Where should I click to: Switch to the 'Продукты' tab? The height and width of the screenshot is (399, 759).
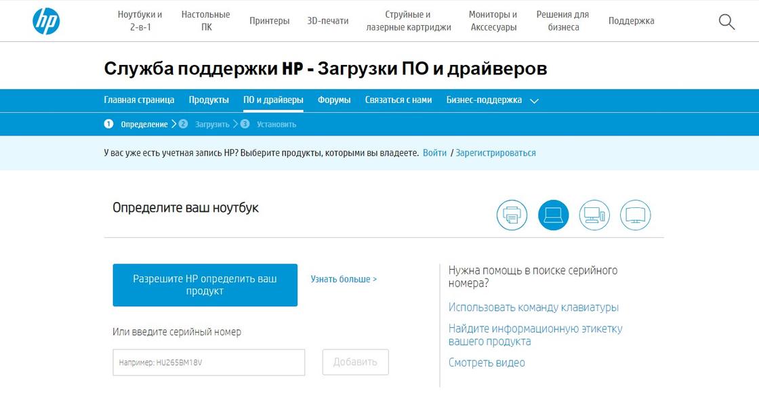click(x=209, y=100)
